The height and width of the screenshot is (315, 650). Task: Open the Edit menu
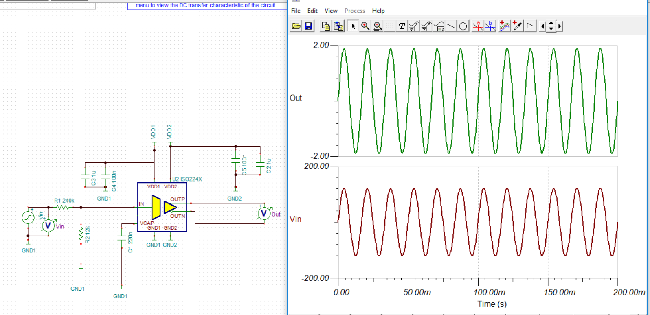point(312,11)
